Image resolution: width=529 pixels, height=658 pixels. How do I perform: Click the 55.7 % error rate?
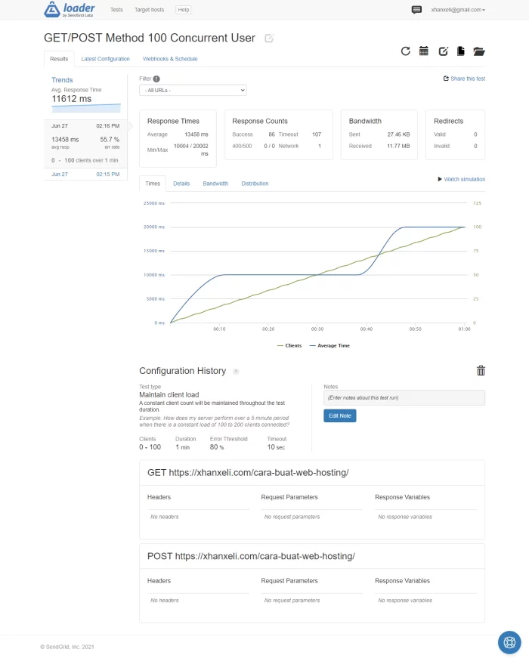110,139
